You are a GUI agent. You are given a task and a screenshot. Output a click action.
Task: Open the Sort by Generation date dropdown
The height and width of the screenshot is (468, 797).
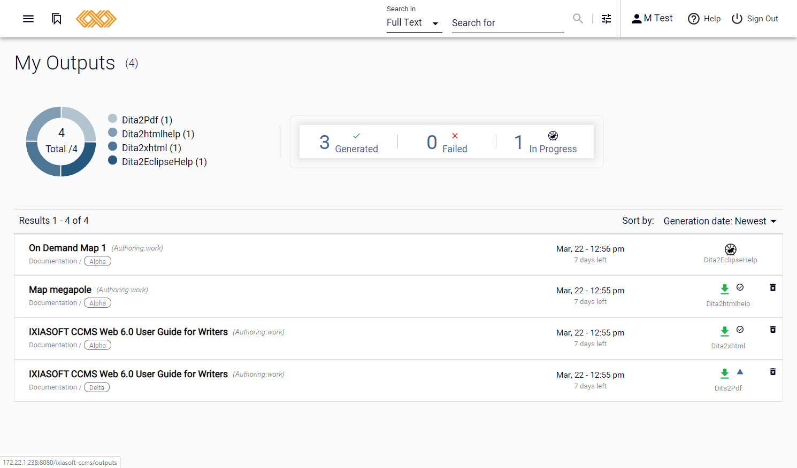tap(720, 221)
